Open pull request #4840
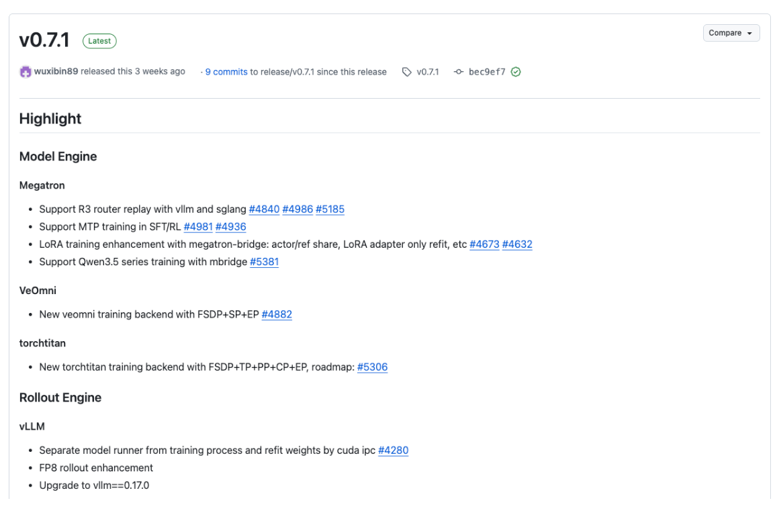Image resolution: width=779 pixels, height=513 pixels. coord(264,209)
